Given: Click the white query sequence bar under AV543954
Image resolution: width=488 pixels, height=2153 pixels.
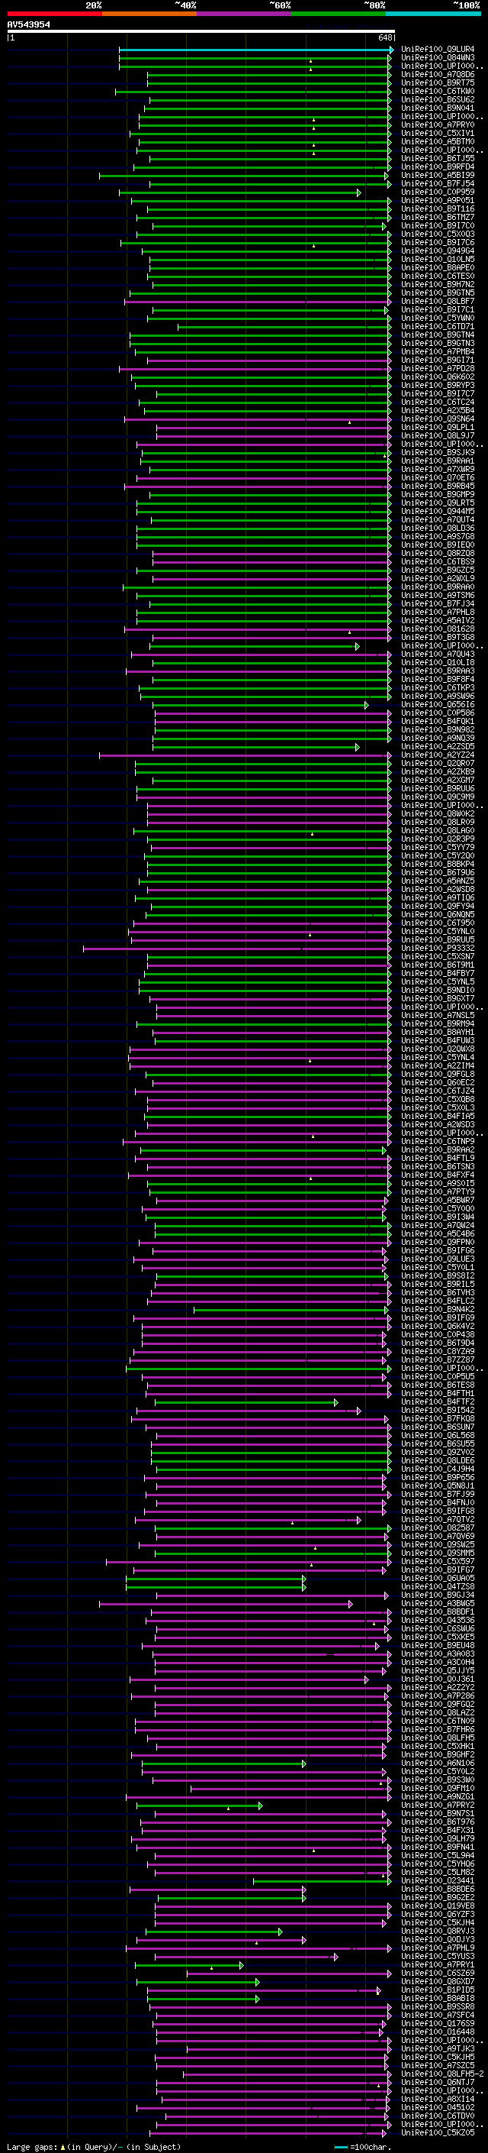Looking at the screenshot, I should [201, 32].
